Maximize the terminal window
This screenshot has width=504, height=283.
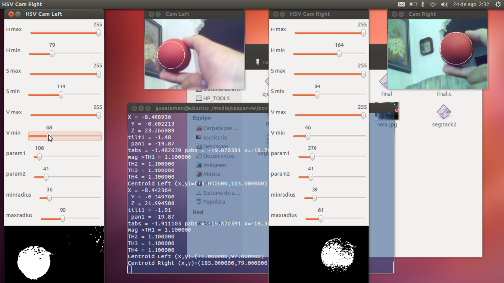pos(148,108)
